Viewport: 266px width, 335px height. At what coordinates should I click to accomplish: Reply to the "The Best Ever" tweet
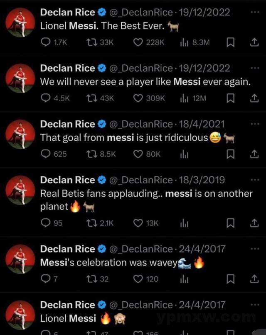(x=45, y=42)
